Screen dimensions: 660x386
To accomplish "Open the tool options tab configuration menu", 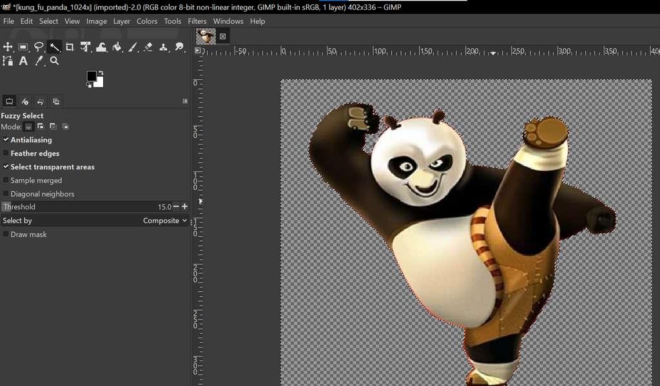I will [185, 101].
